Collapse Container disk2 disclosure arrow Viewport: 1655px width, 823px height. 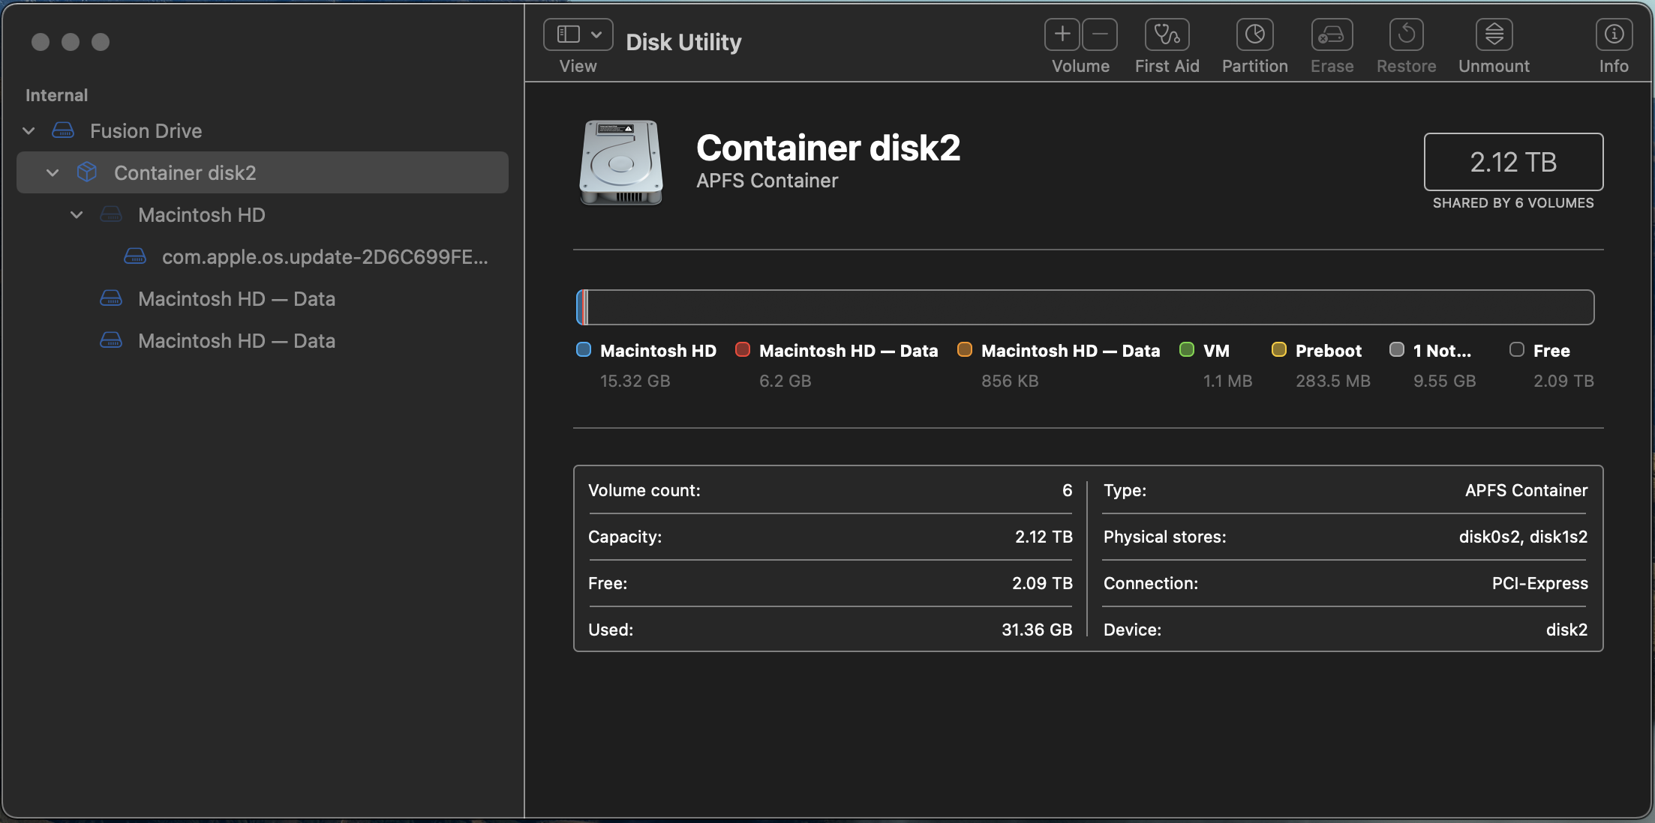53,173
